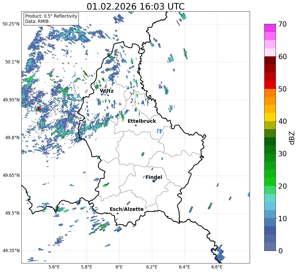Select the Findel text label

pos(154,177)
